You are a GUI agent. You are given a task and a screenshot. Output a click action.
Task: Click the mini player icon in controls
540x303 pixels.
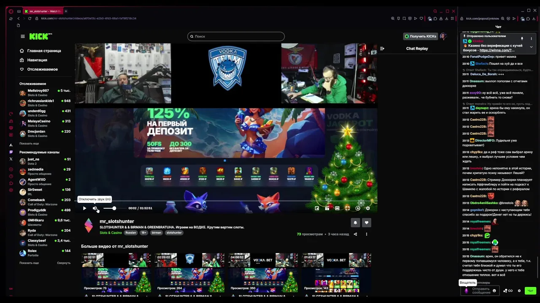click(x=317, y=208)
